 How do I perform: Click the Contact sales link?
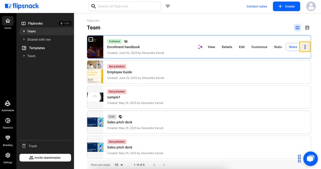(257, 7)
